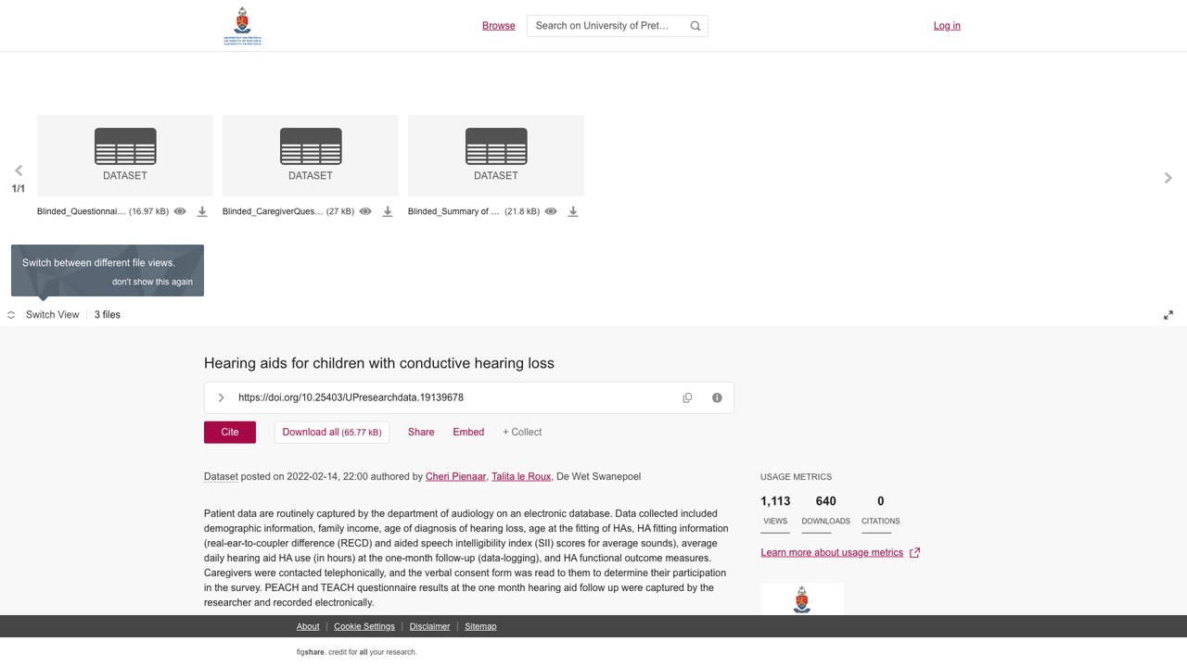Preview the Blinded_Questionnai file with eye icon
Image resolution: width=1187 pixels, height=667 pixels.
coord(180,211)
